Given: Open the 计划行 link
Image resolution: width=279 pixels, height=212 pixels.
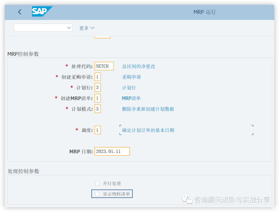Looking at the screenshot, I should [x=129, y=88].
